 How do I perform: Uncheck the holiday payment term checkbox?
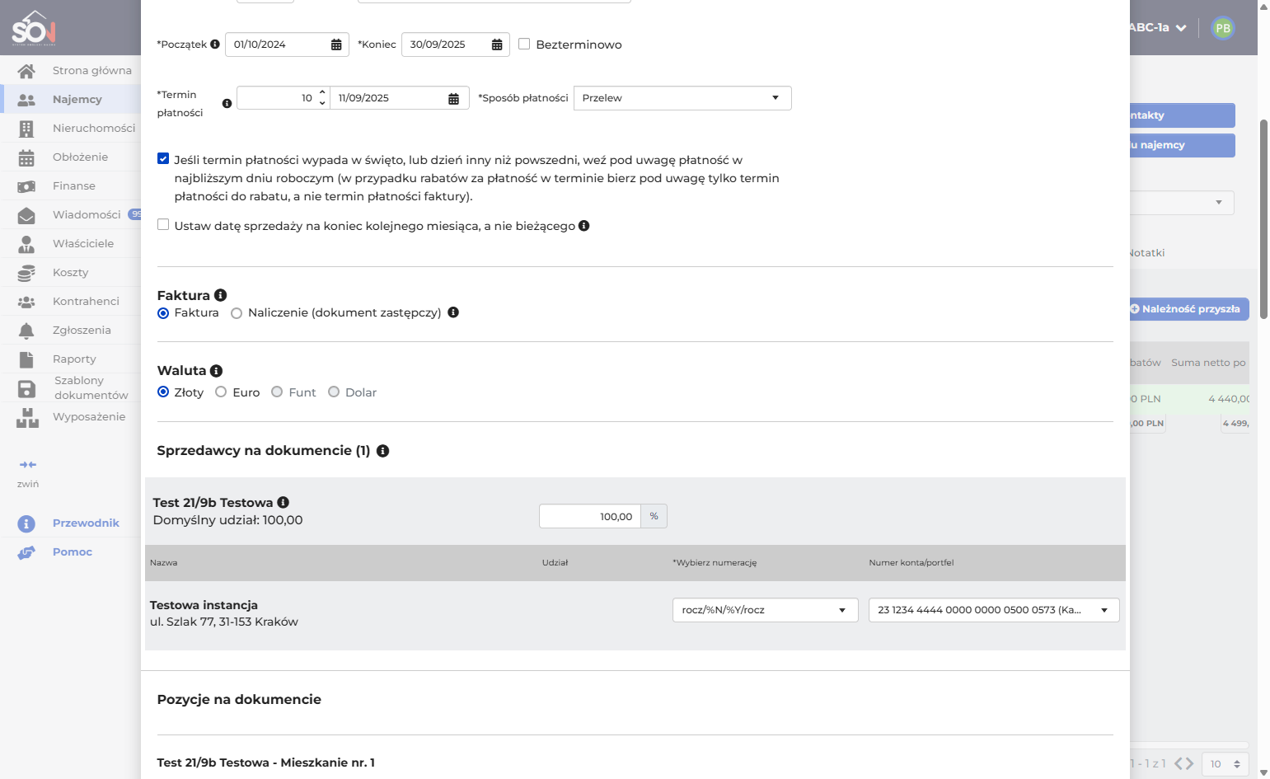[x=163, y=159]
